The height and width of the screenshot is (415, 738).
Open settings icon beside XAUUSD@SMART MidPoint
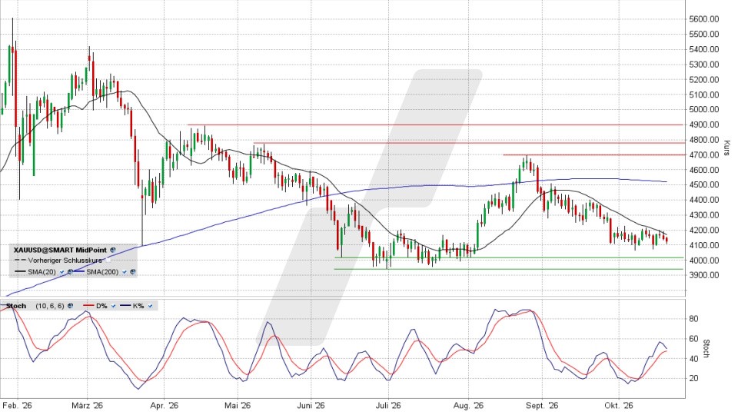point(112,251)
